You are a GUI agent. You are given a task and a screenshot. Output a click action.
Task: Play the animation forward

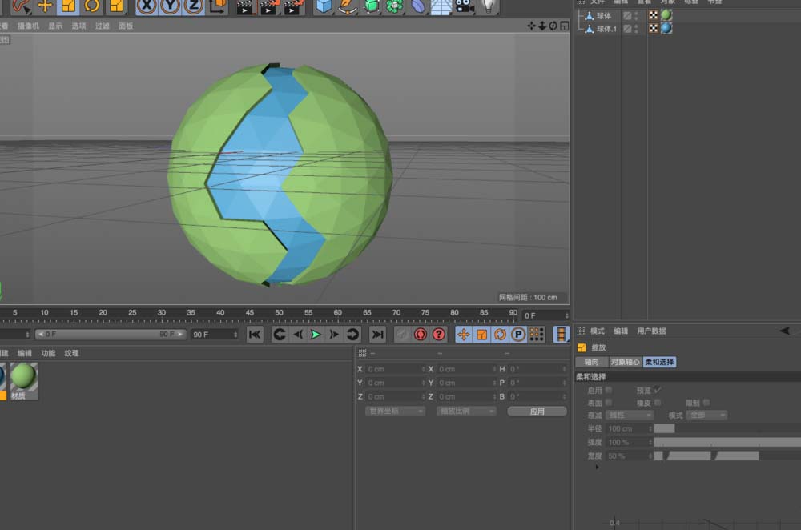click(x=316, y=335)
